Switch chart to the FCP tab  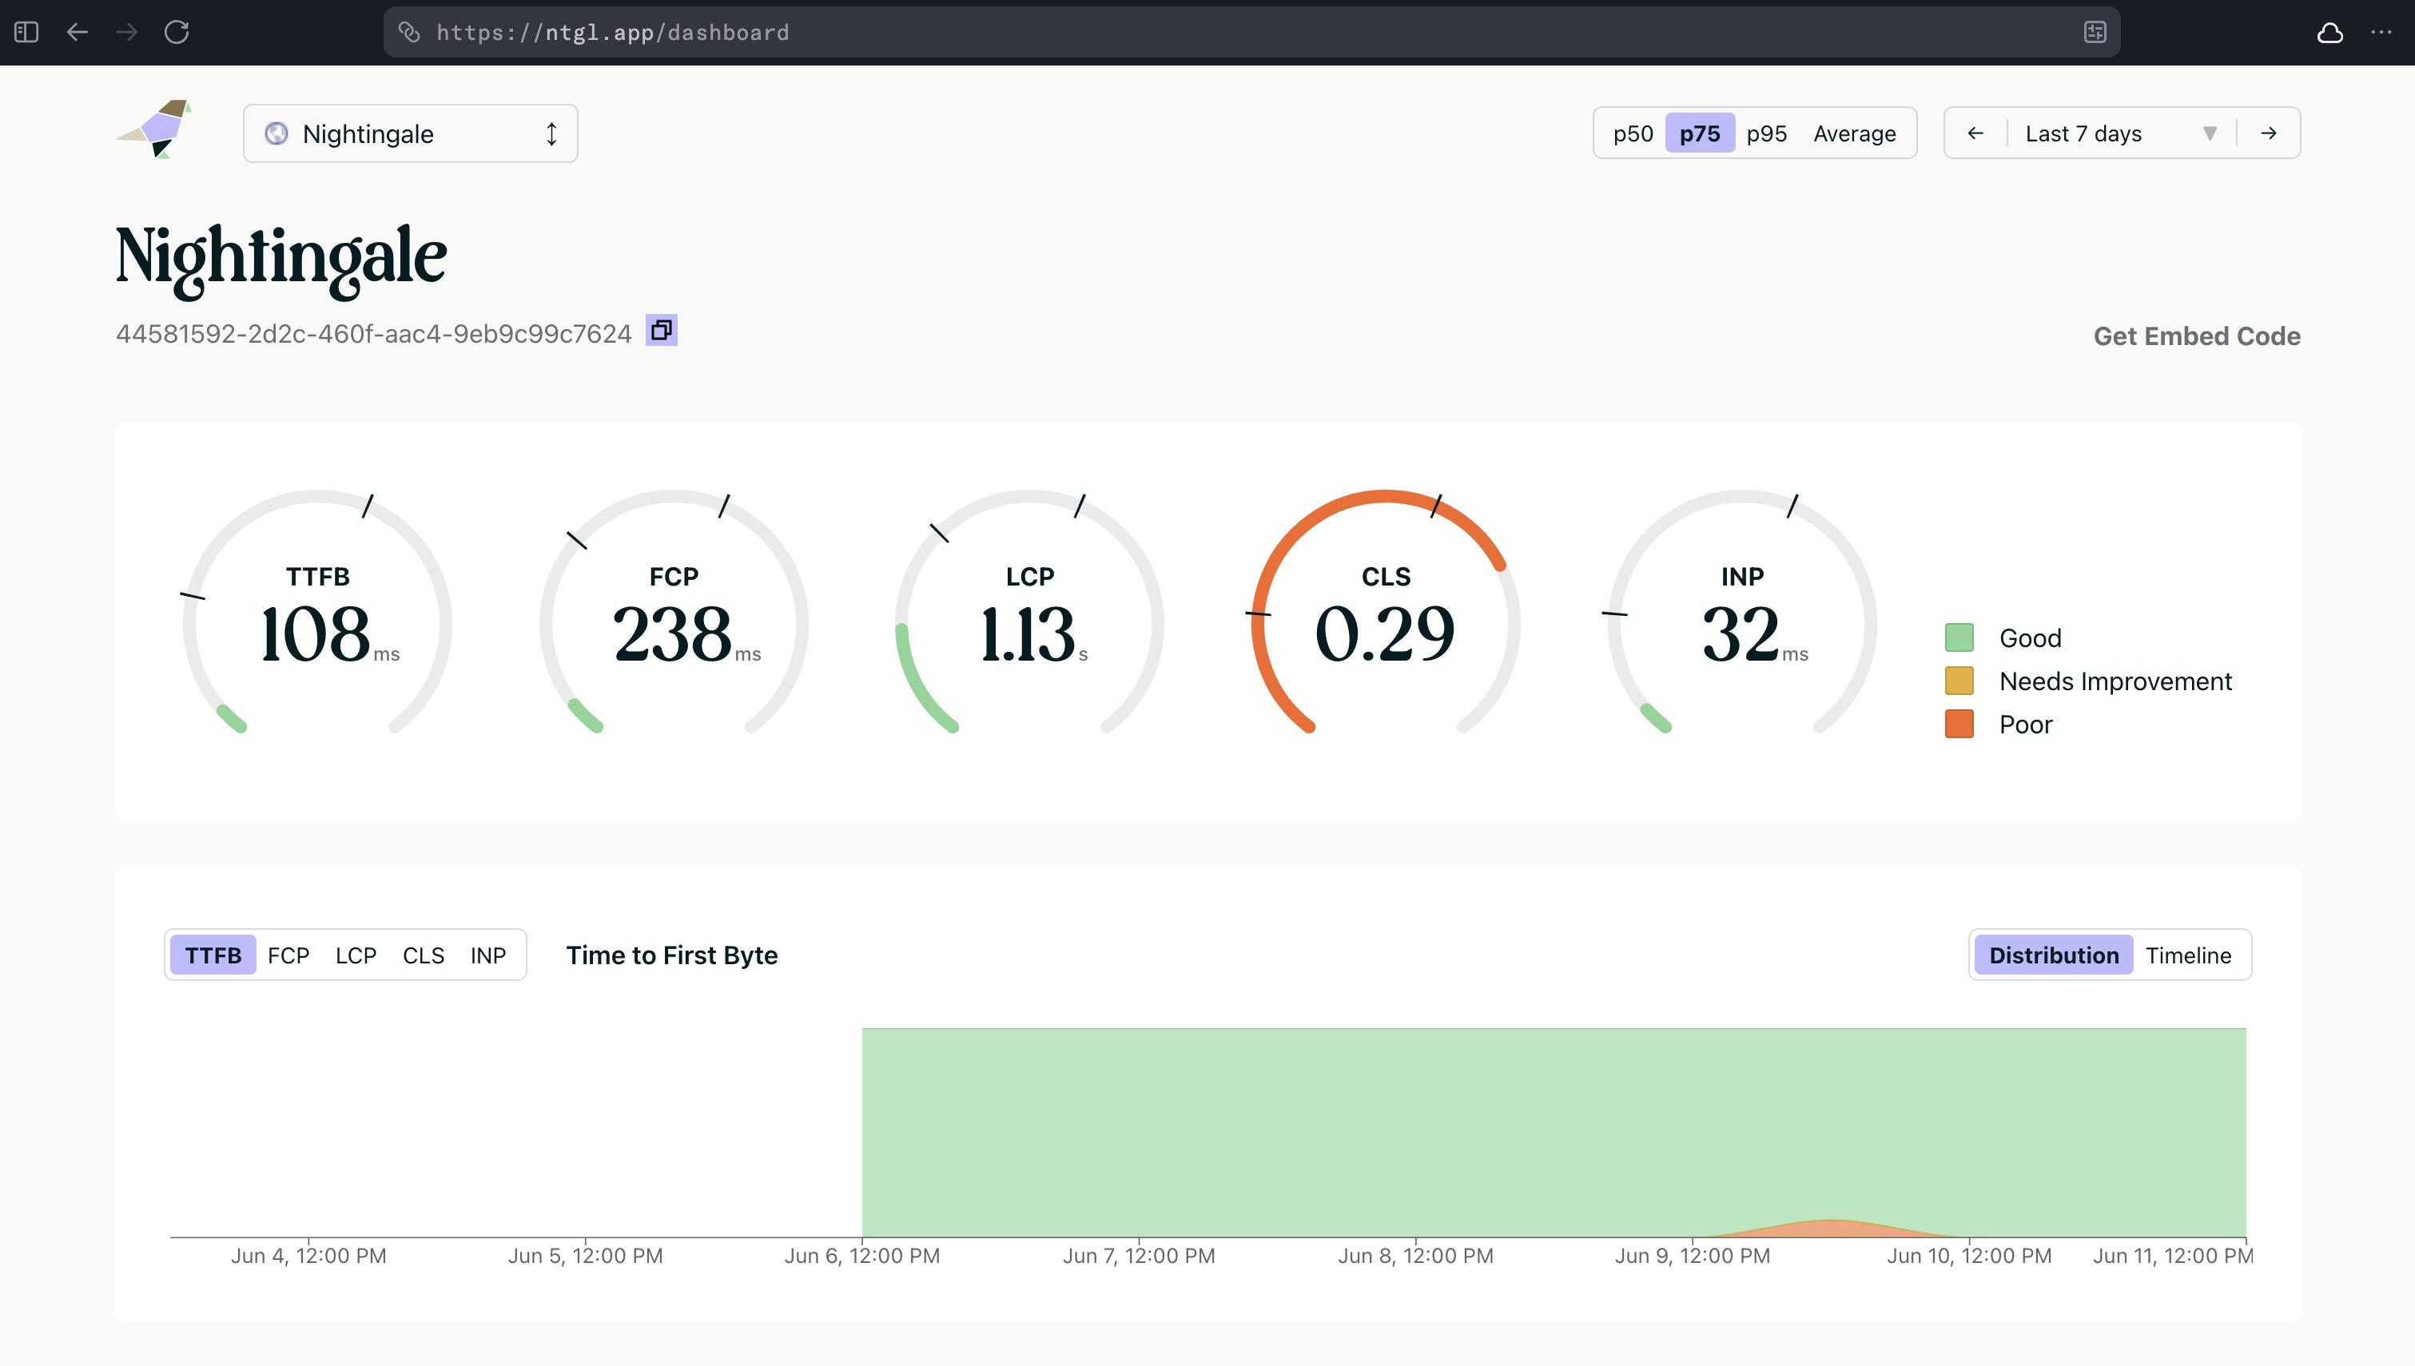(288, 955)
